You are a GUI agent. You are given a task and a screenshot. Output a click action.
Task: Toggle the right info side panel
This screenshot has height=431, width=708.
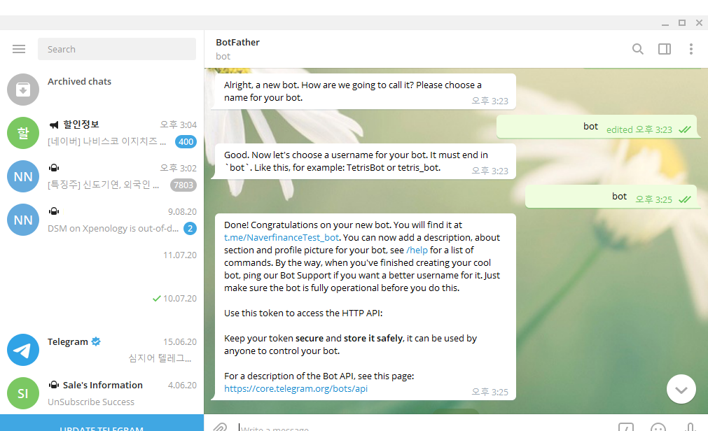tap(664, 49)
